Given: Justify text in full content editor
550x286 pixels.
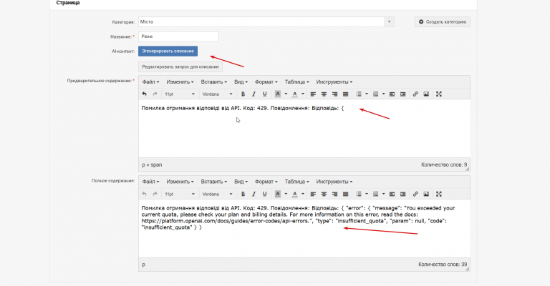Looking at the screenshot, I should [345, 194].
